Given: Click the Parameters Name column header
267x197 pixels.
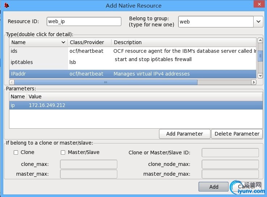Looking at the screenshot, I should (x=18, y=97).
